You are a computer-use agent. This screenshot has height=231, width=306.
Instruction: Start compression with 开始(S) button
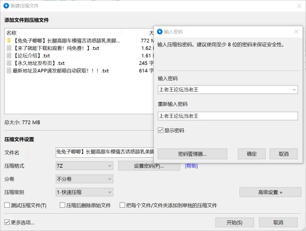tap(234, 222)
